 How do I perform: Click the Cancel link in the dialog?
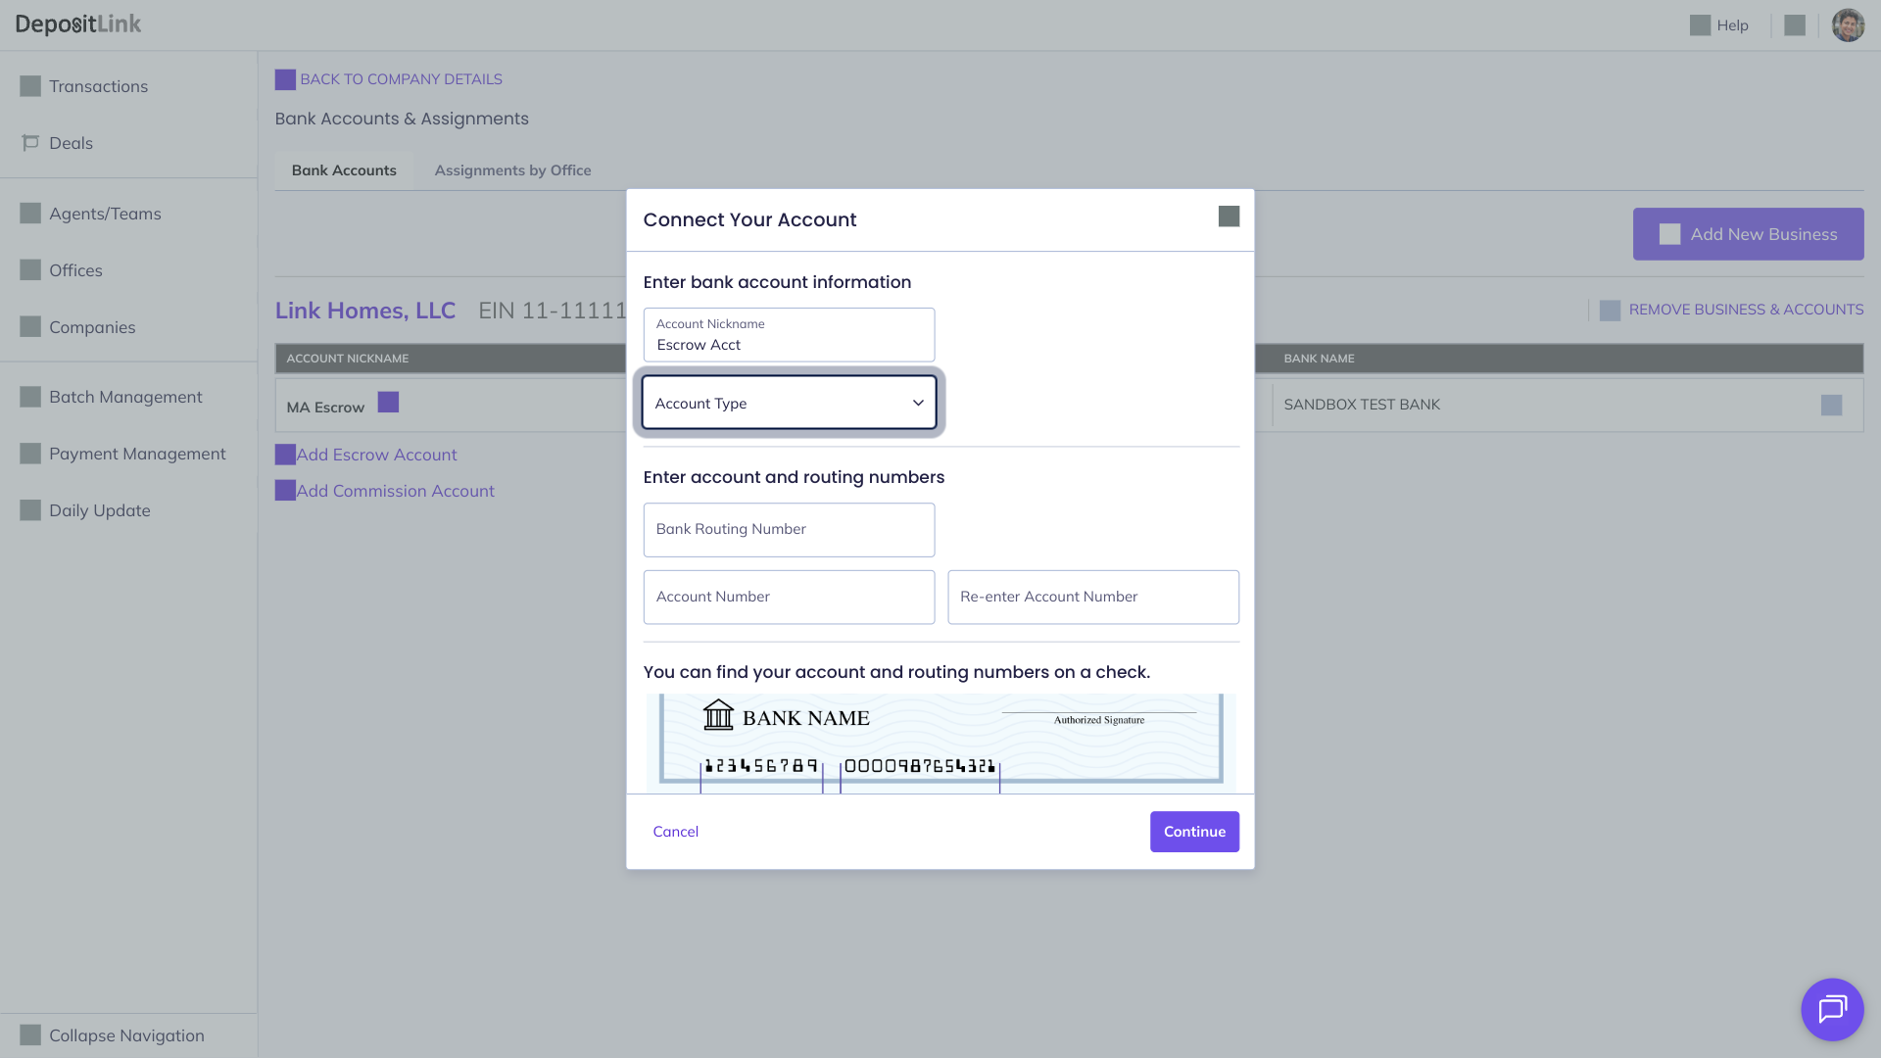click(675, 832)
